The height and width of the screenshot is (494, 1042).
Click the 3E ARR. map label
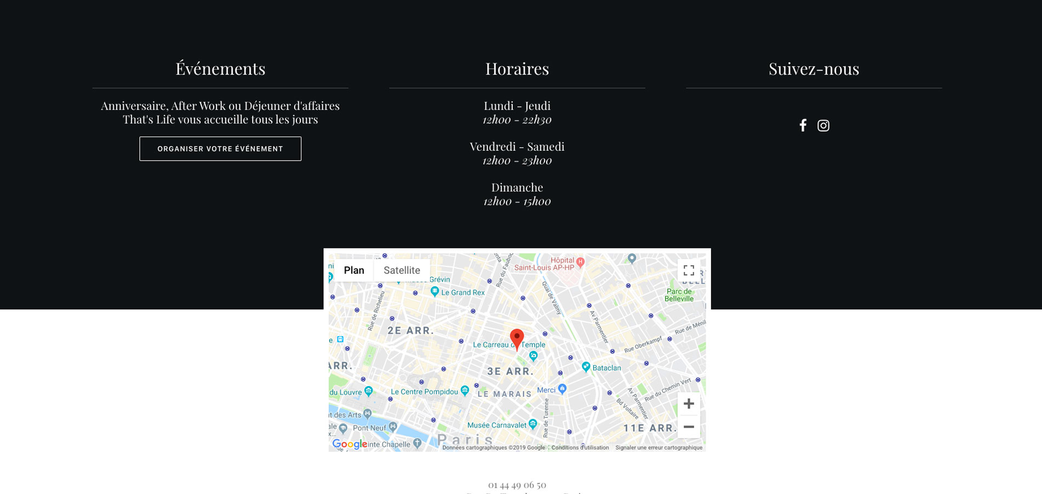coord(511,371)
